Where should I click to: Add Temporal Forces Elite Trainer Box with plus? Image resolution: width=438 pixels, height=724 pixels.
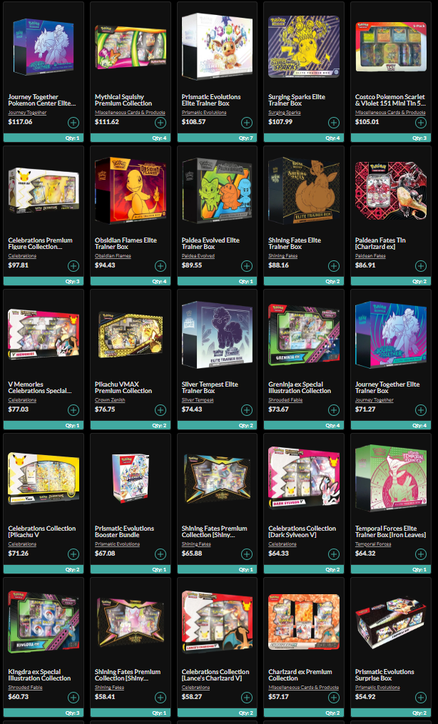(x=420, y=554)
